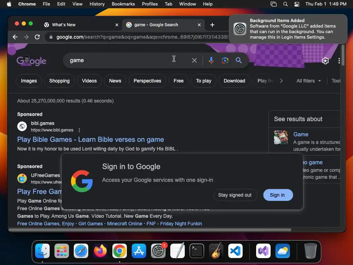Click the Chrome forward arrow button
The width and height of the screenshot is (353, 265).
pos(26,37)
